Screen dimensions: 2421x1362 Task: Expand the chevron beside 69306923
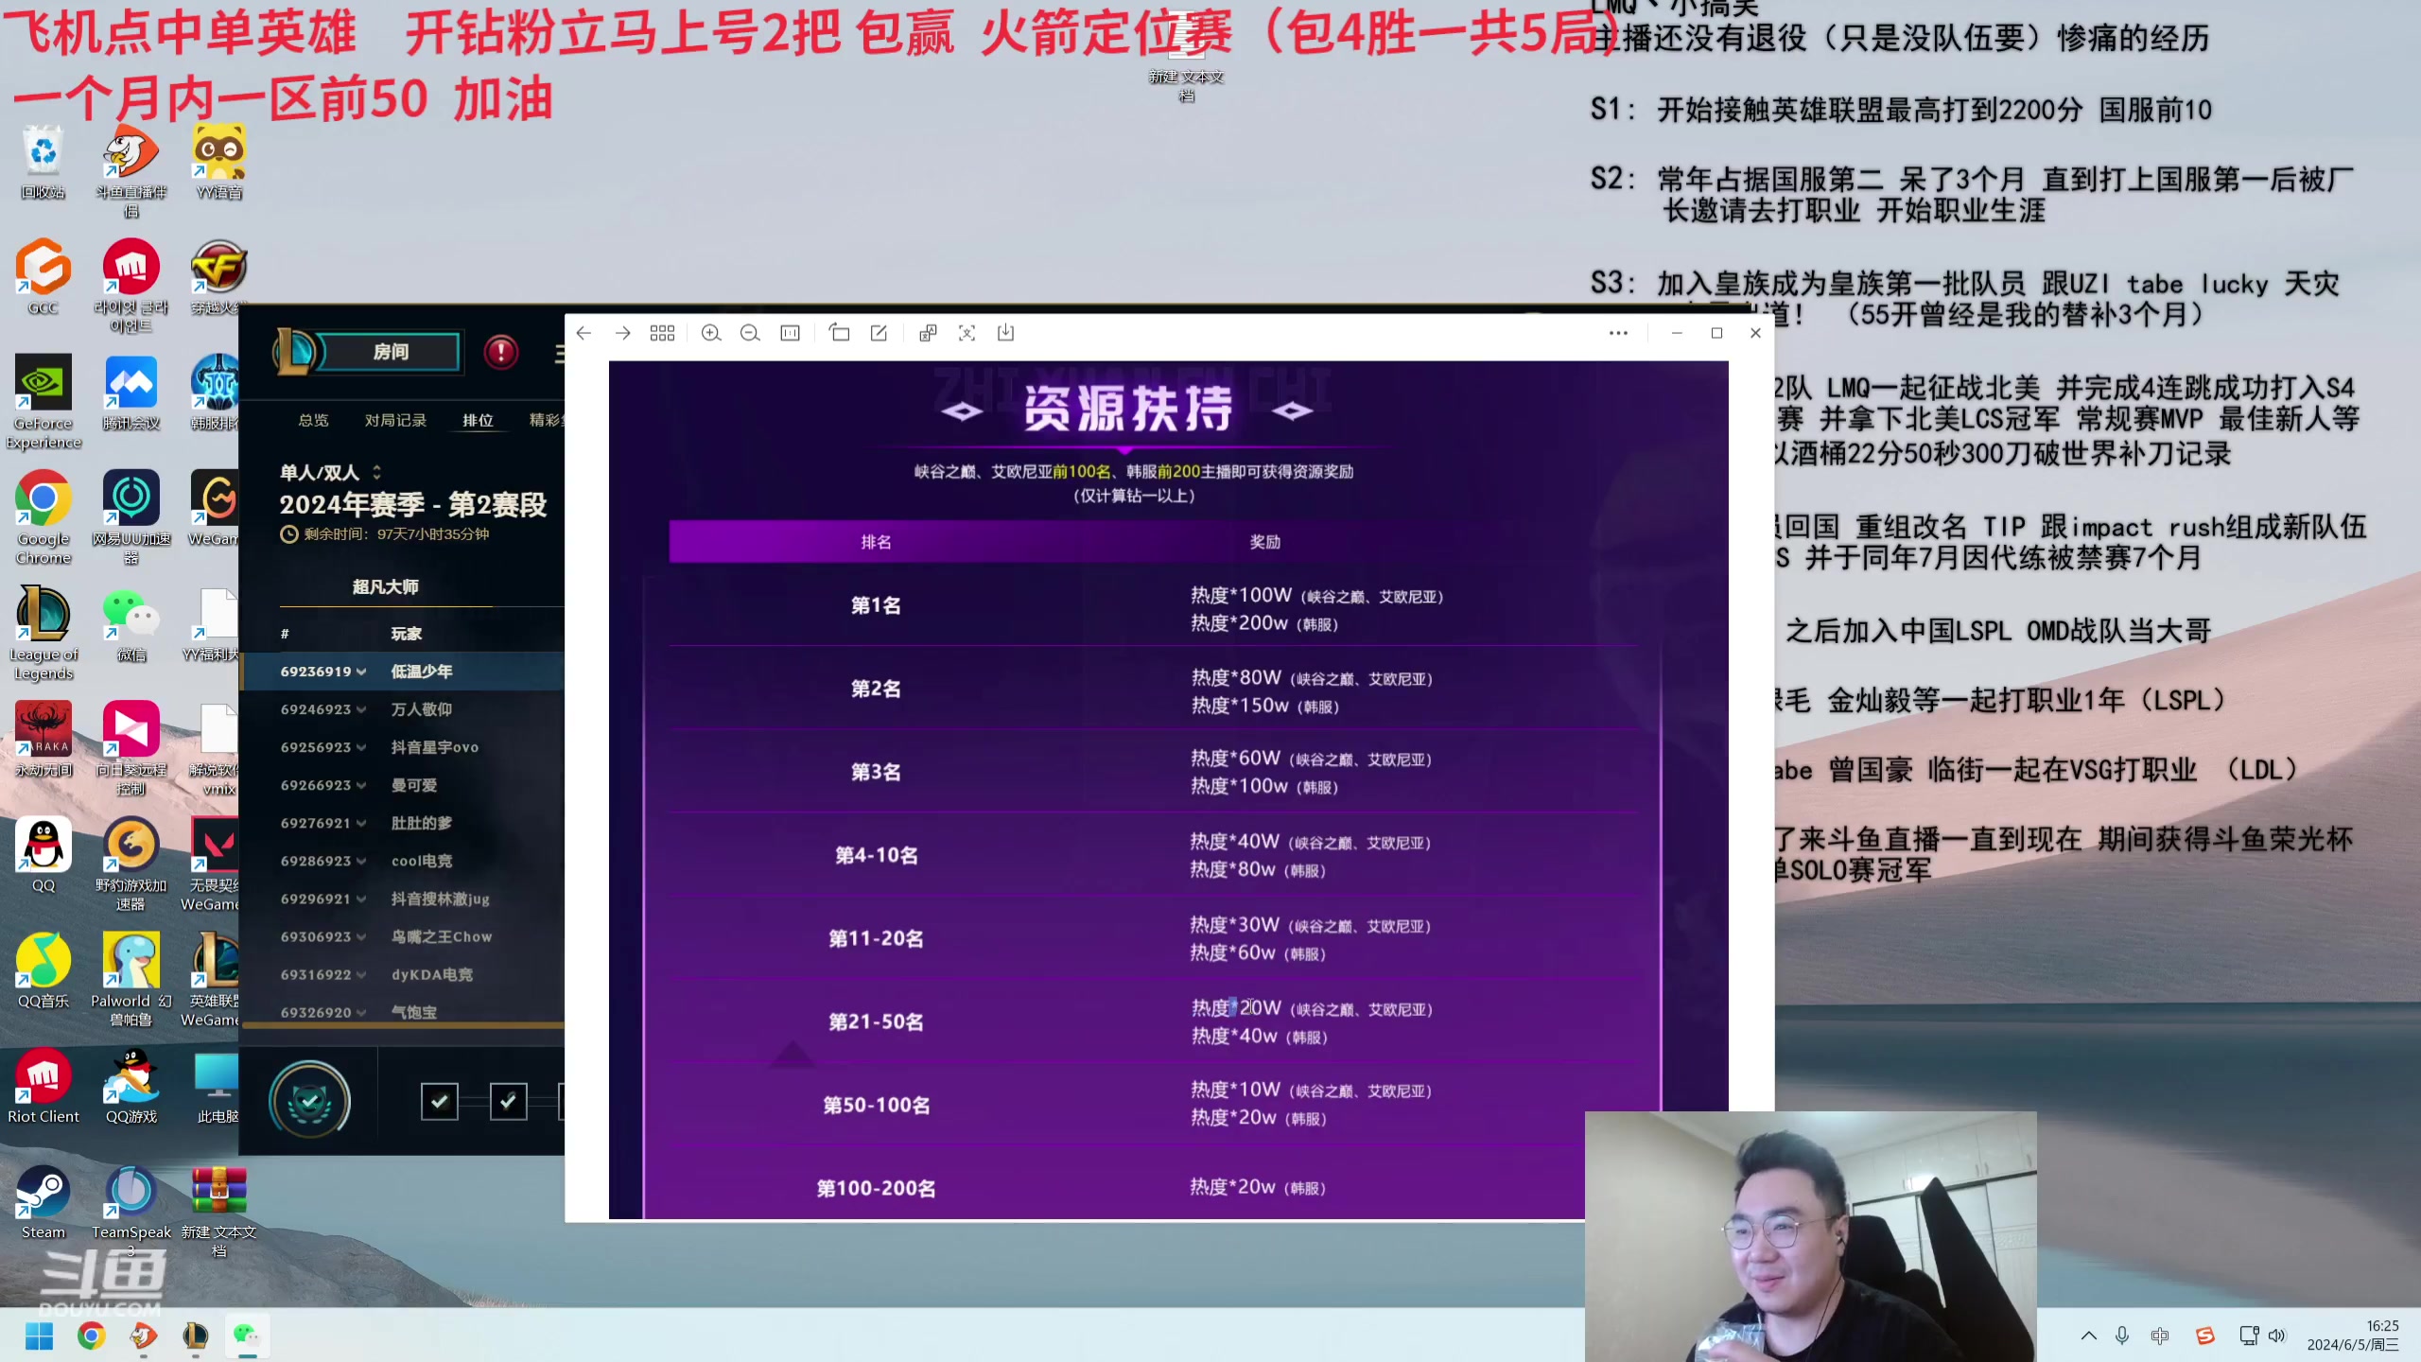(361, 936)
